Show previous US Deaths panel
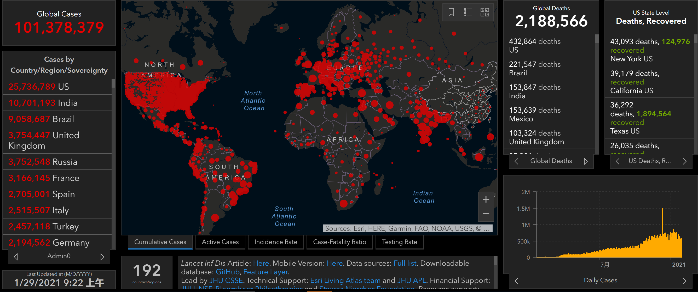 point(618,161)
